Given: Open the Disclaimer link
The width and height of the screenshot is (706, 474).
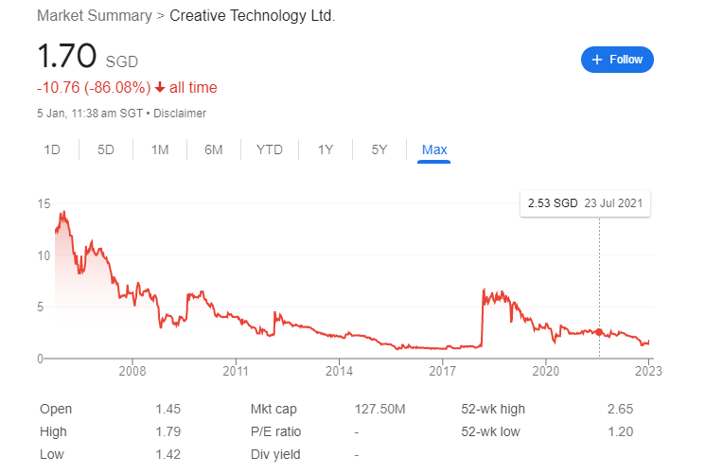Looking at the screenshot, I should (180, 114).
